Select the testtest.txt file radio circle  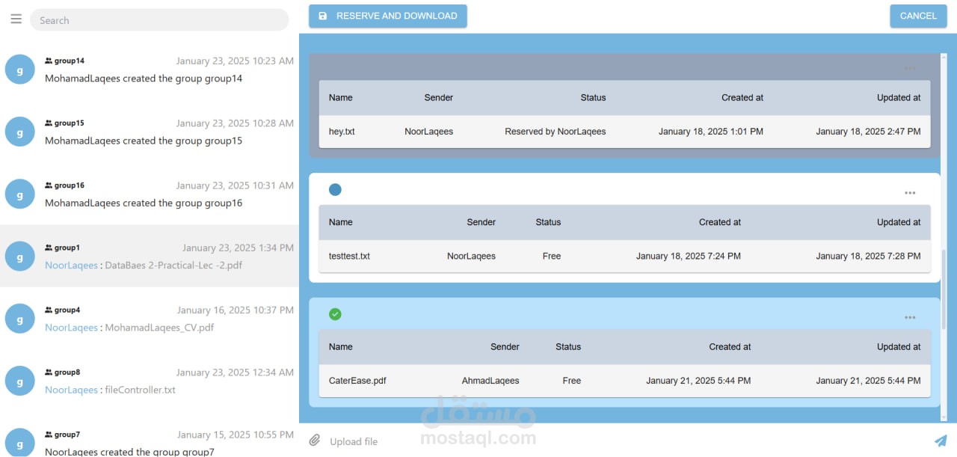click(x=335, y=190)
